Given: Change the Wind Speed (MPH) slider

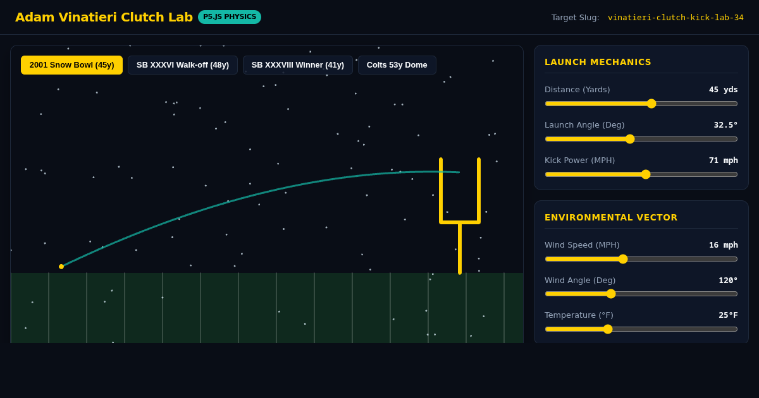Looking at the screenshot, I should tap(641, 259).
